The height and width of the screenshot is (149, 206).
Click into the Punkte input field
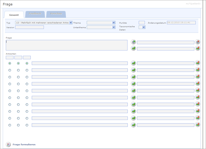[x=142, y=23]
